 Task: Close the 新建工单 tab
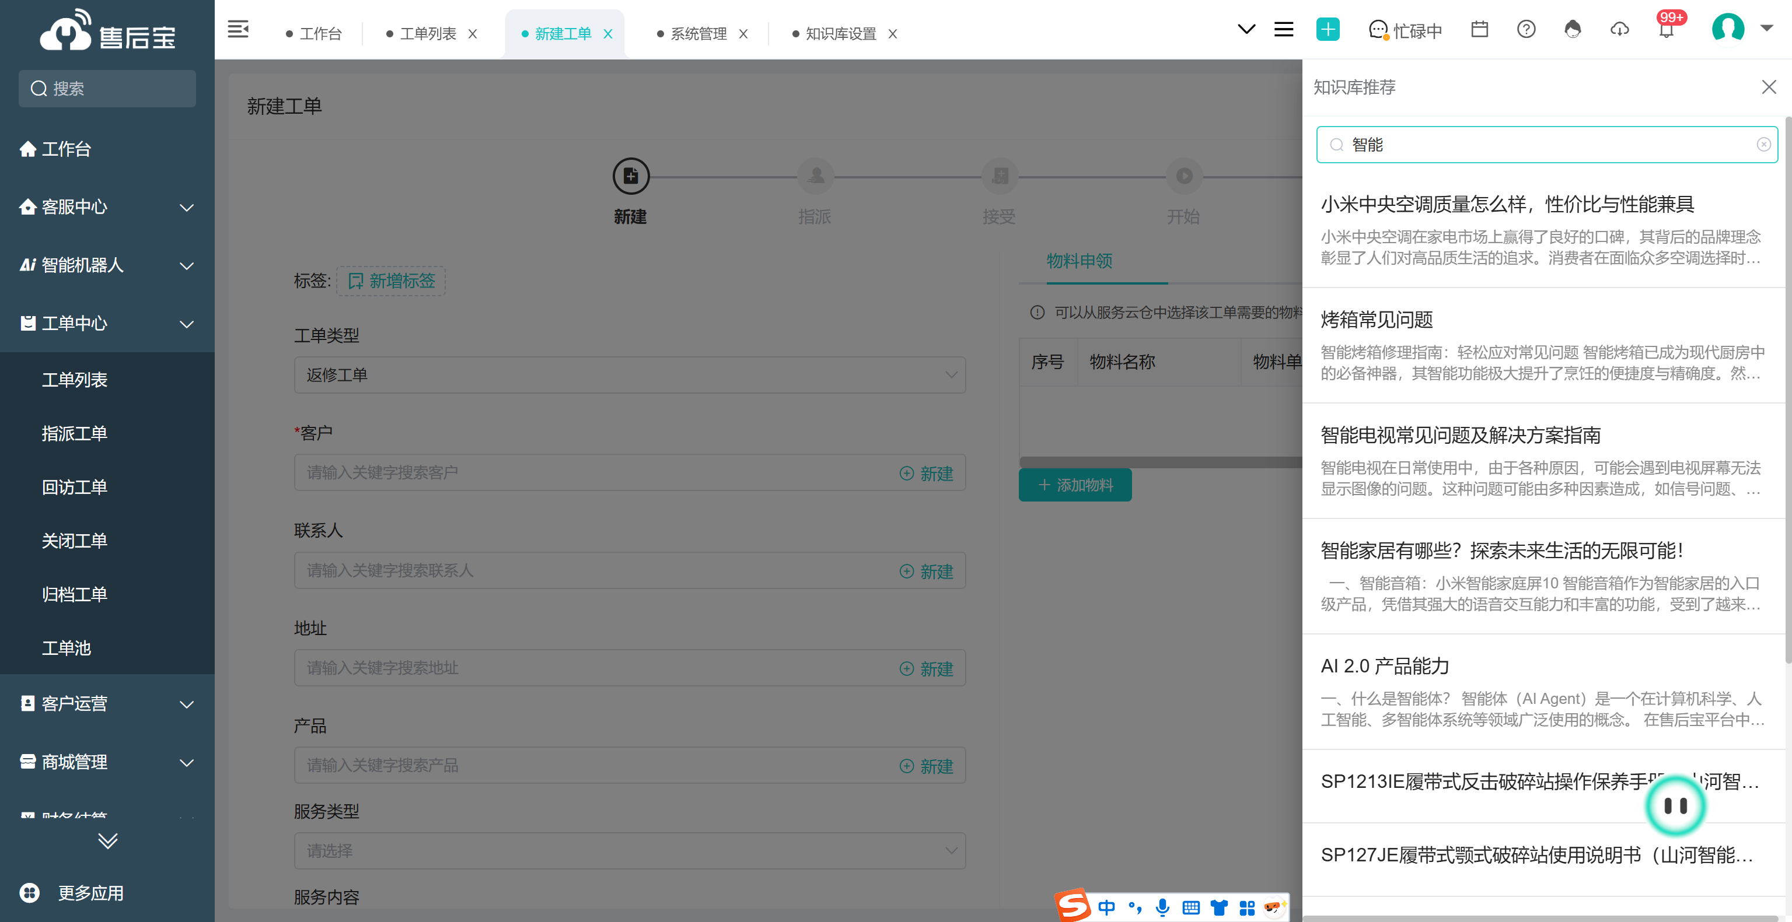(x=607, y=33)
